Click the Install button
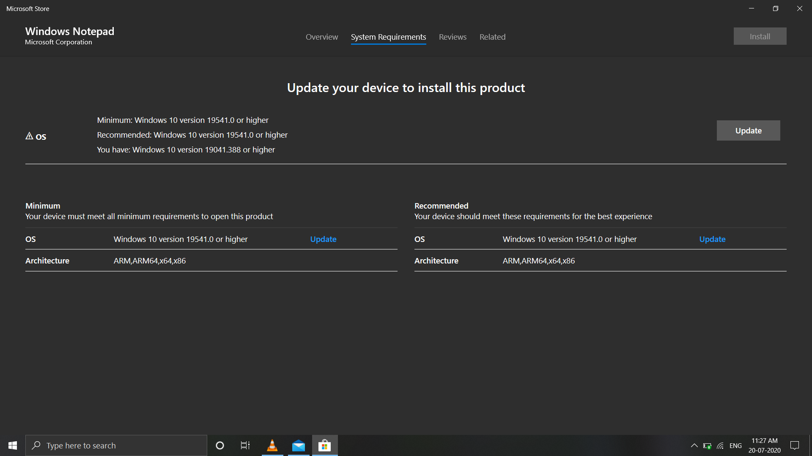The width and height of the screenshot is (812, 456). 760,36
